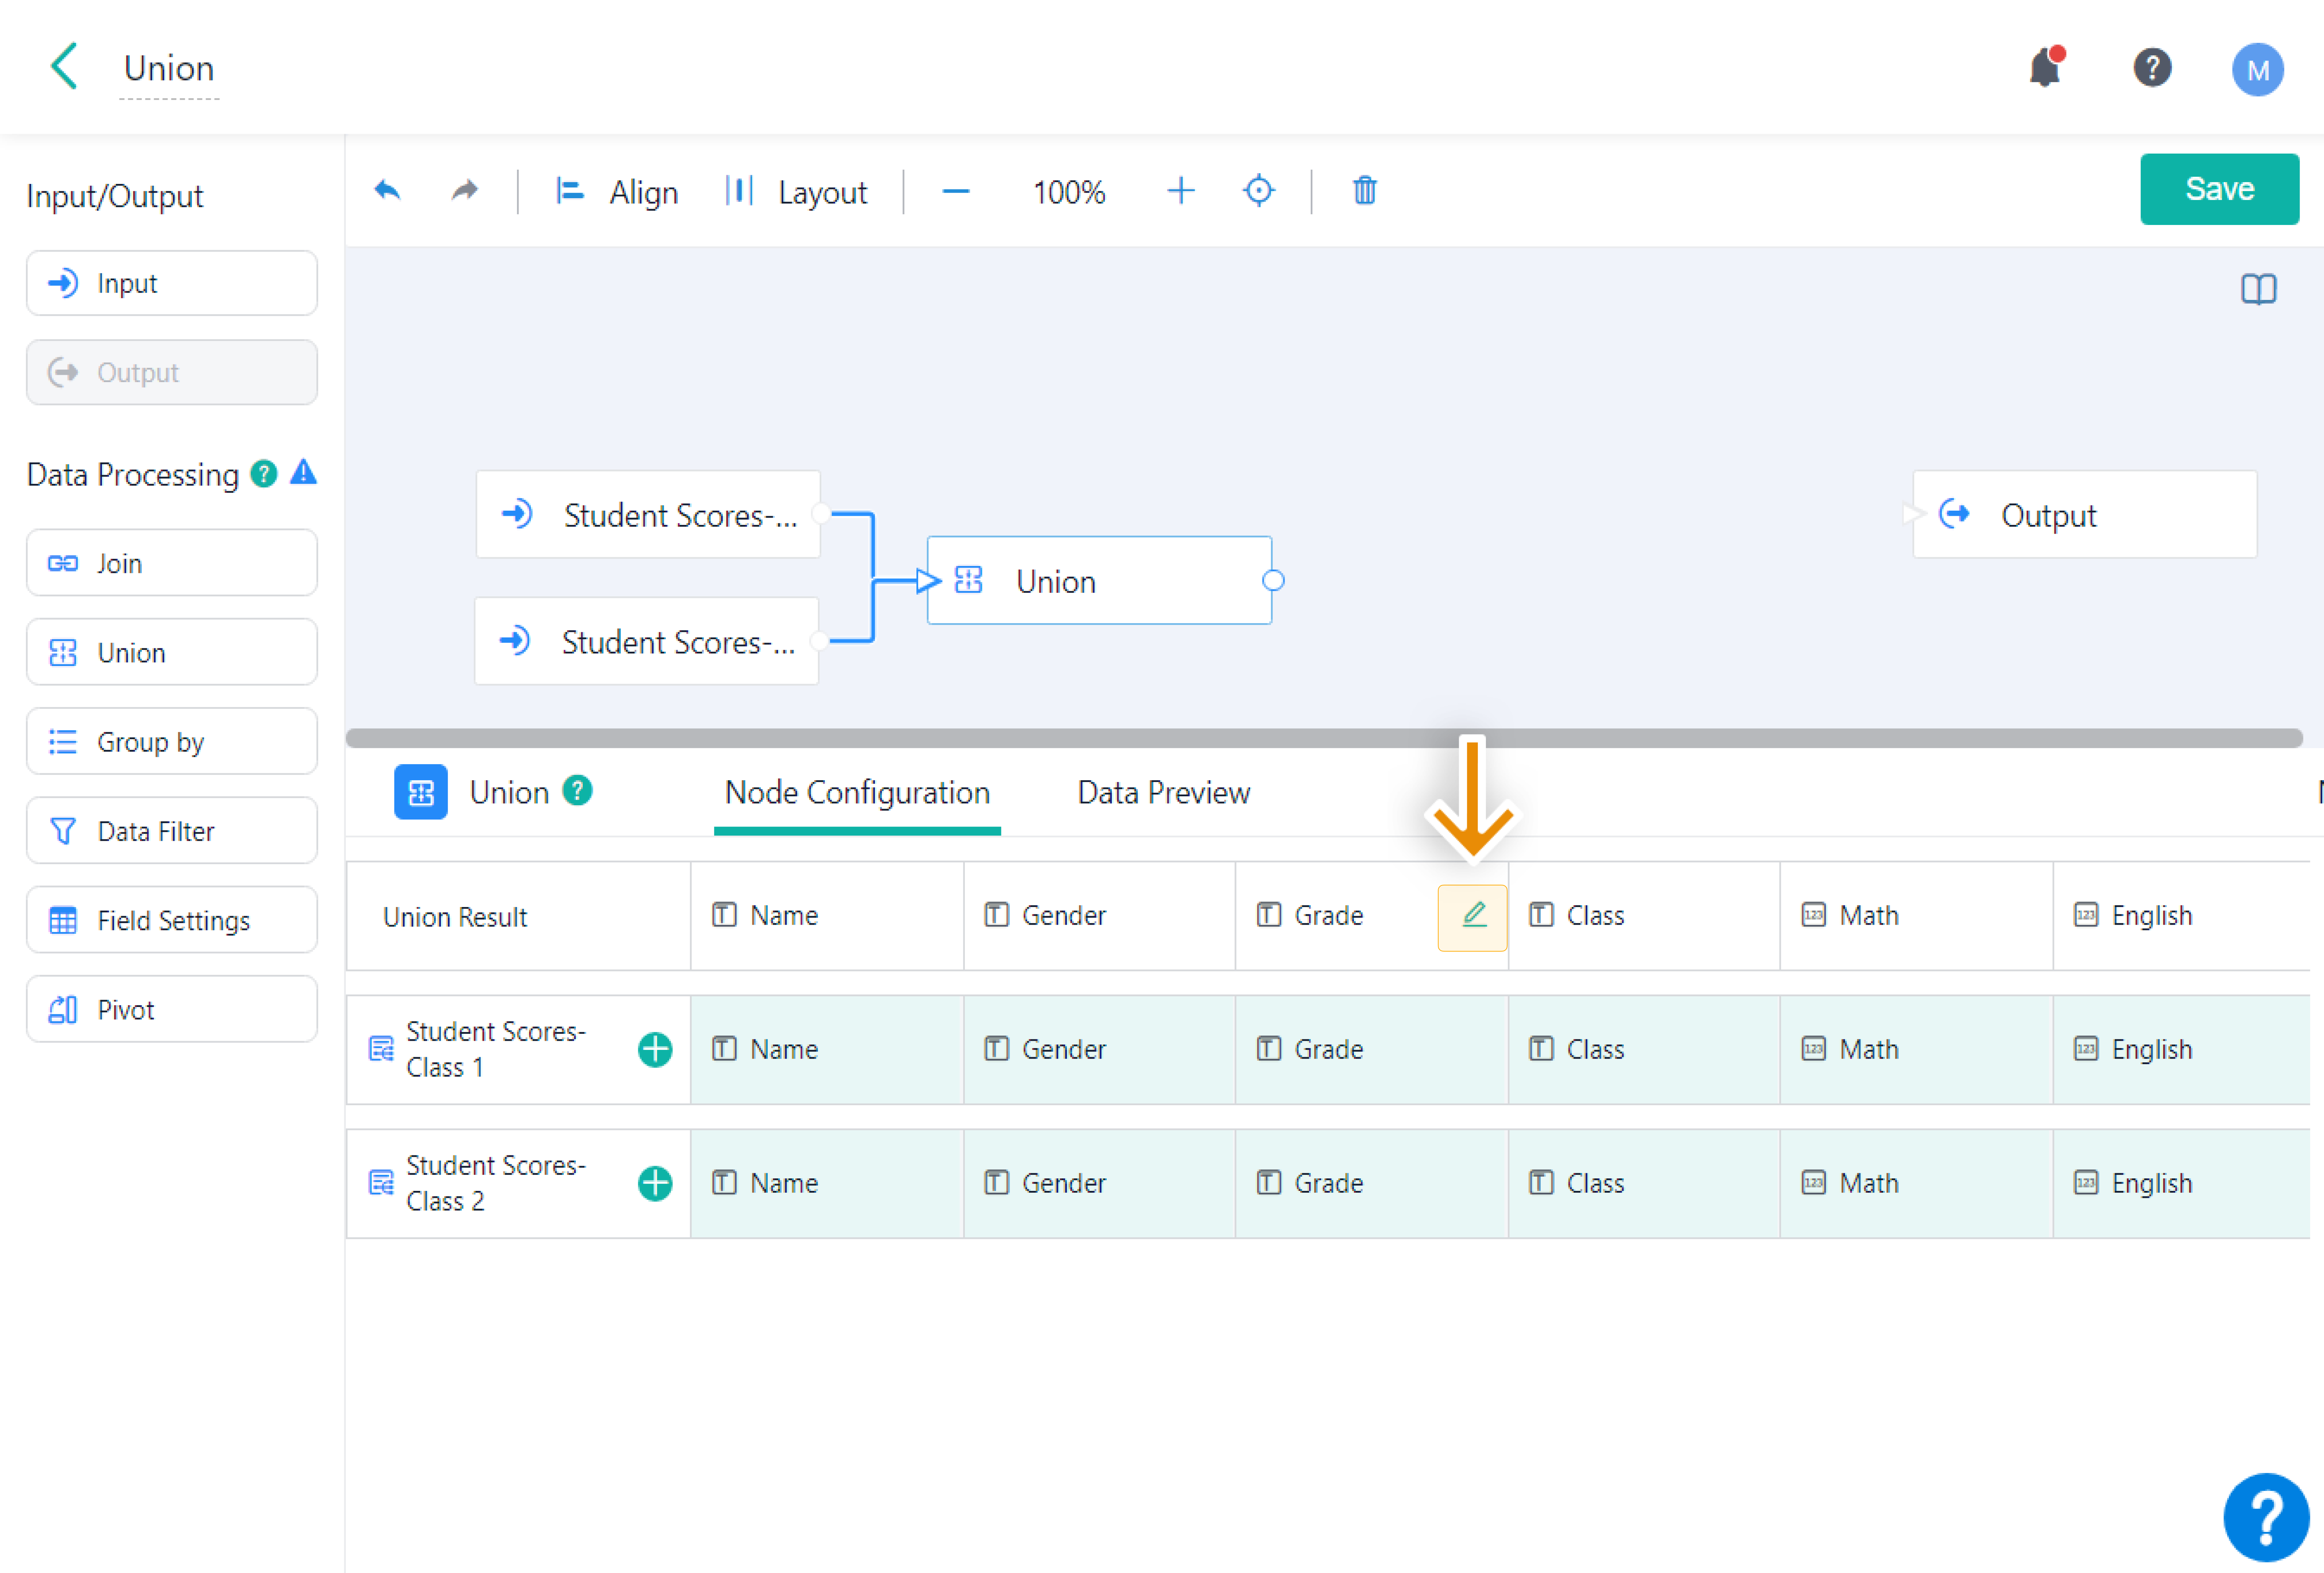Click Class 1 row Name field
Viewport: 2324px width, 1573px height.
coord(827,1049)
